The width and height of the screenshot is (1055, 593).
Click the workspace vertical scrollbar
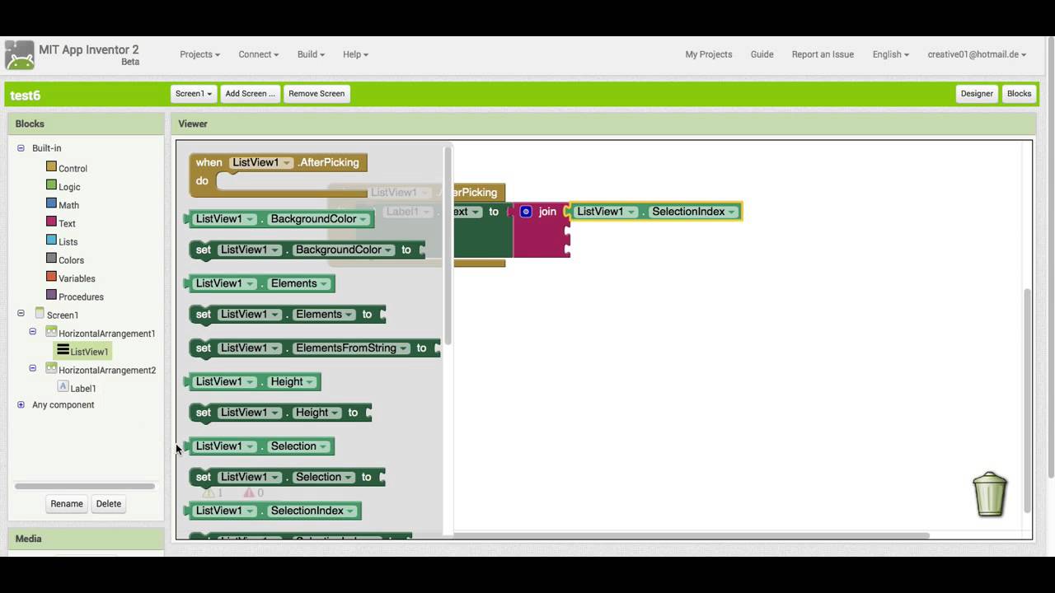(1027, 399)
